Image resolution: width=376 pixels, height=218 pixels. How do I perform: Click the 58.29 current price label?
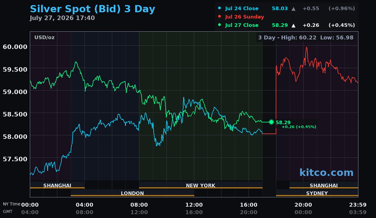click(x=283, y=122)
